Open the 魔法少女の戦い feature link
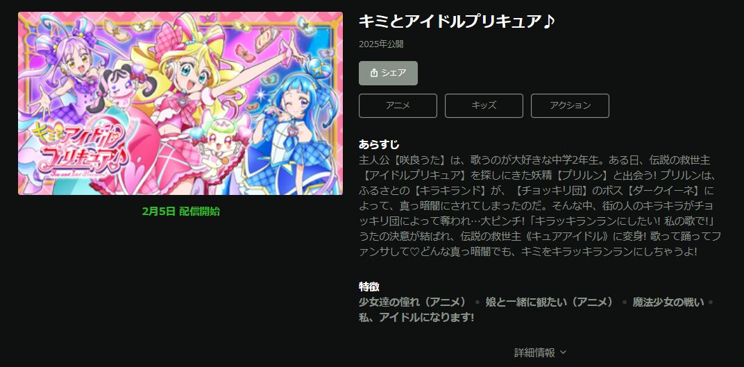Viewport: 744px width, 367px height. (x=668, y=302)
